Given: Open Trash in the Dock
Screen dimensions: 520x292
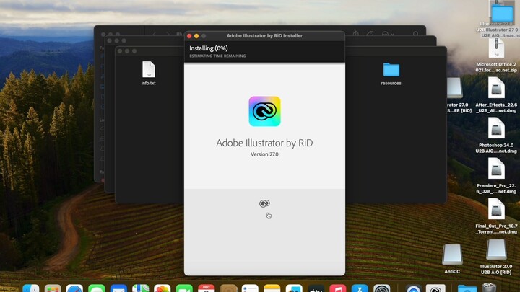Looking at the screenshot, I should click(489, 288).
